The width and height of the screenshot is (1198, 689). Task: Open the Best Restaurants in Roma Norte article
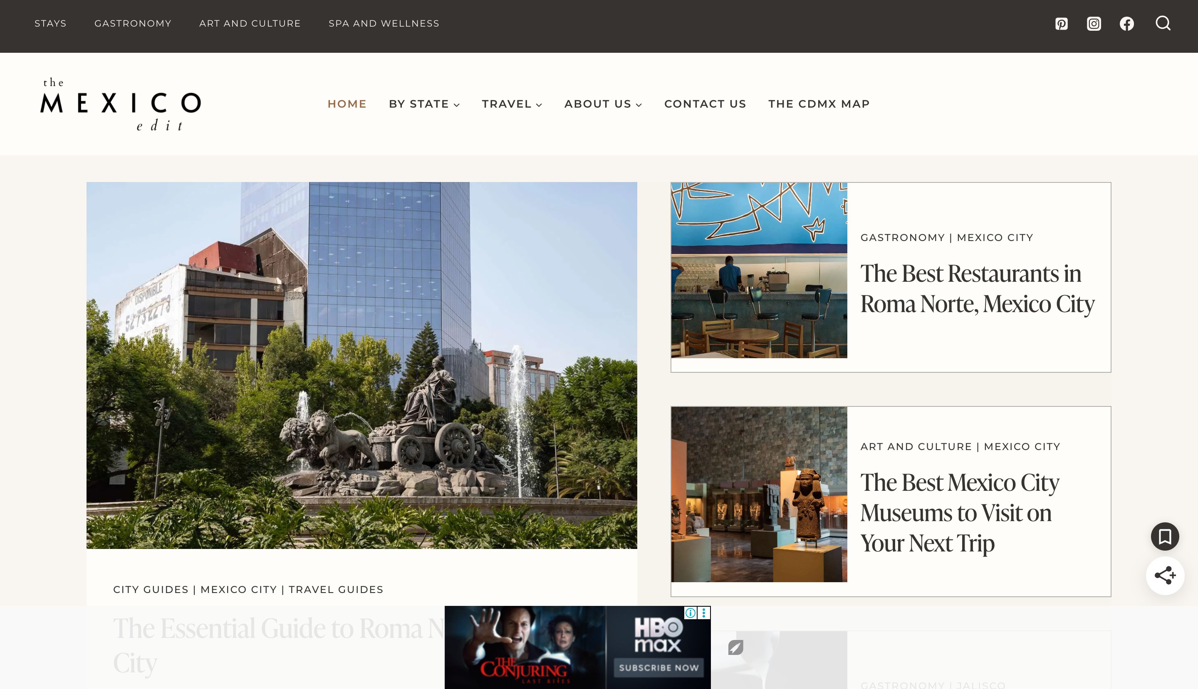pos(977,288)
